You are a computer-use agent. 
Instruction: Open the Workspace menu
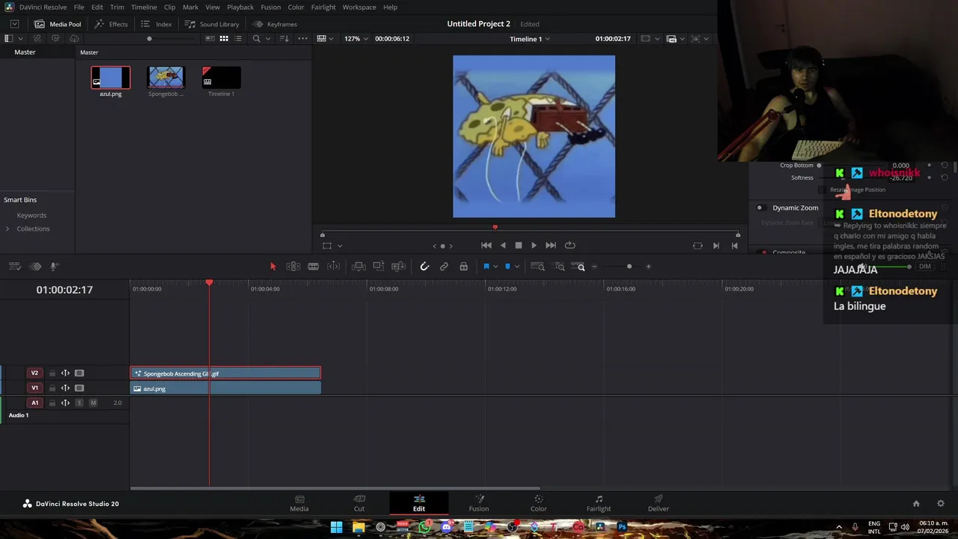[x=359, y=7]
